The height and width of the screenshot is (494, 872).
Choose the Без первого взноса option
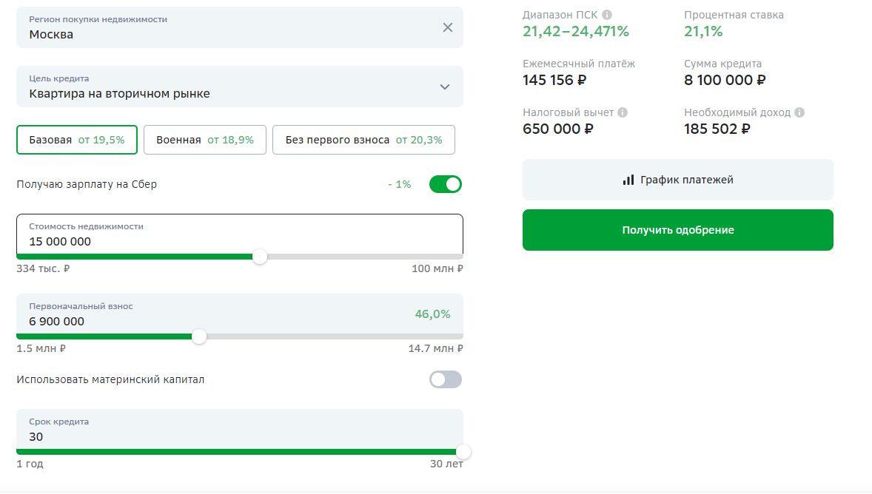click(x=363, y=140)
